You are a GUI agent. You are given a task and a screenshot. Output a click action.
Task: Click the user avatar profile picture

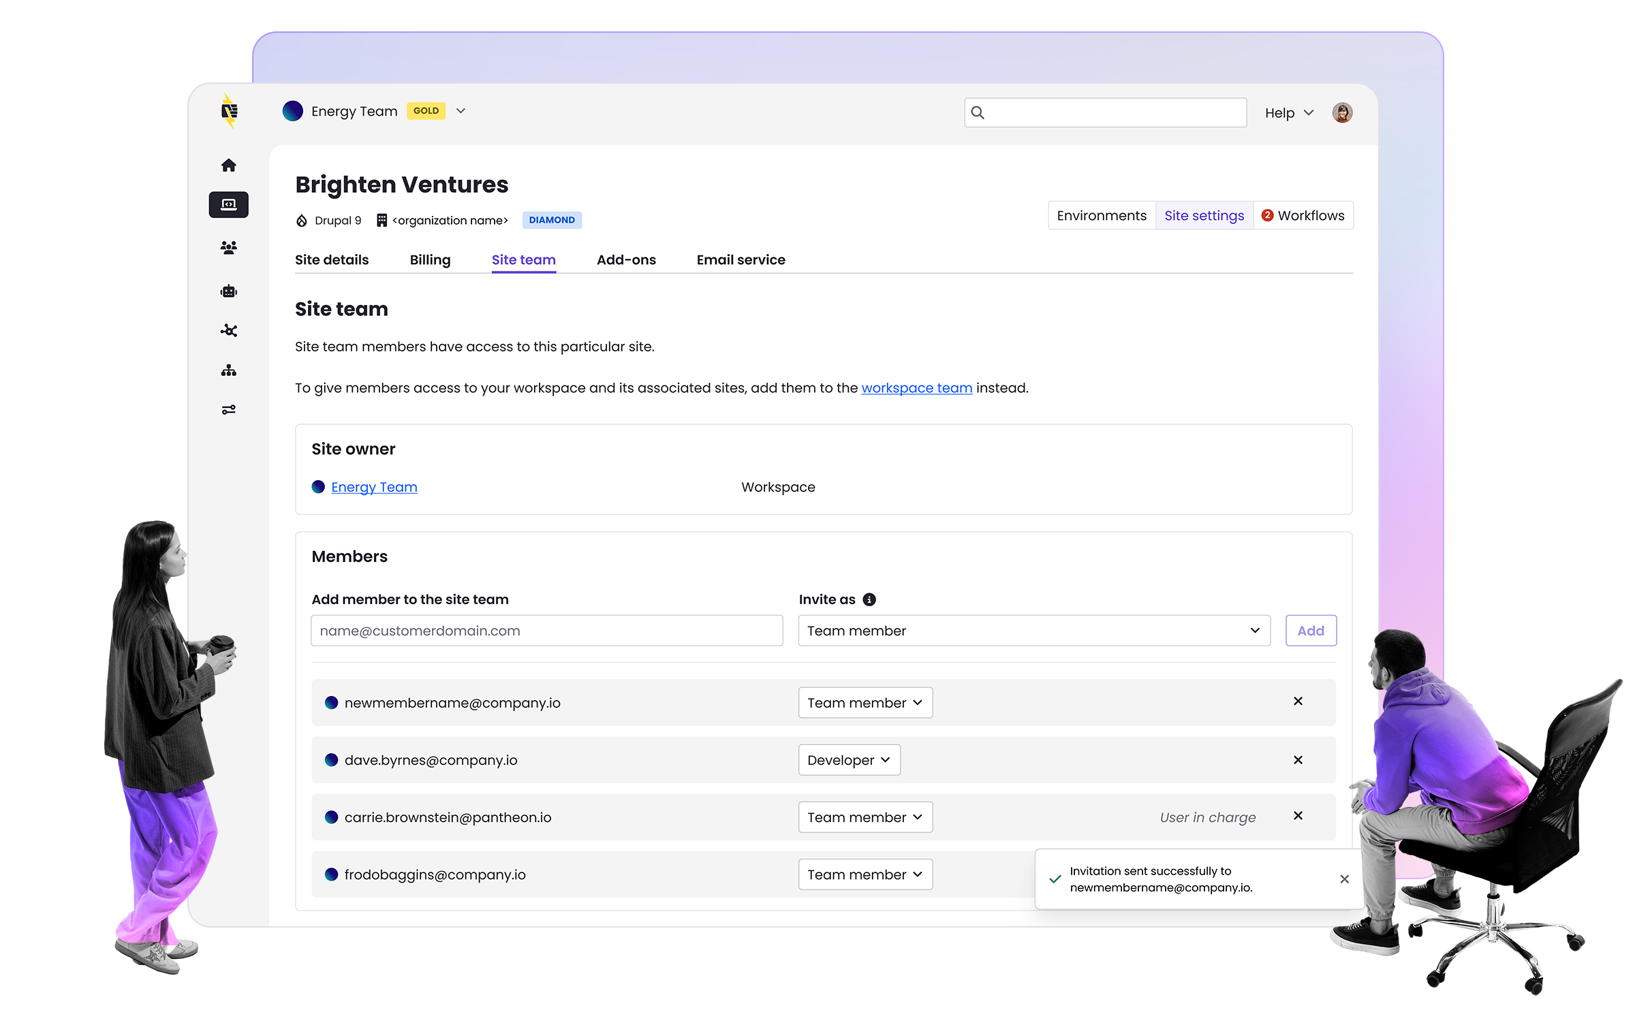[x=1342, y=113]
